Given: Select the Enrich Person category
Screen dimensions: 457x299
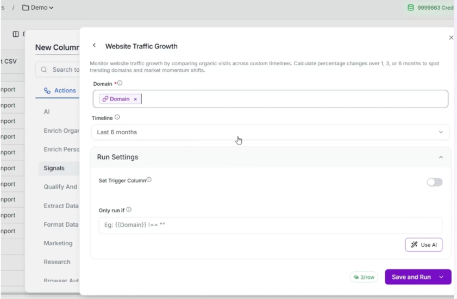Looking at the screenshot, I should (61, 149).
